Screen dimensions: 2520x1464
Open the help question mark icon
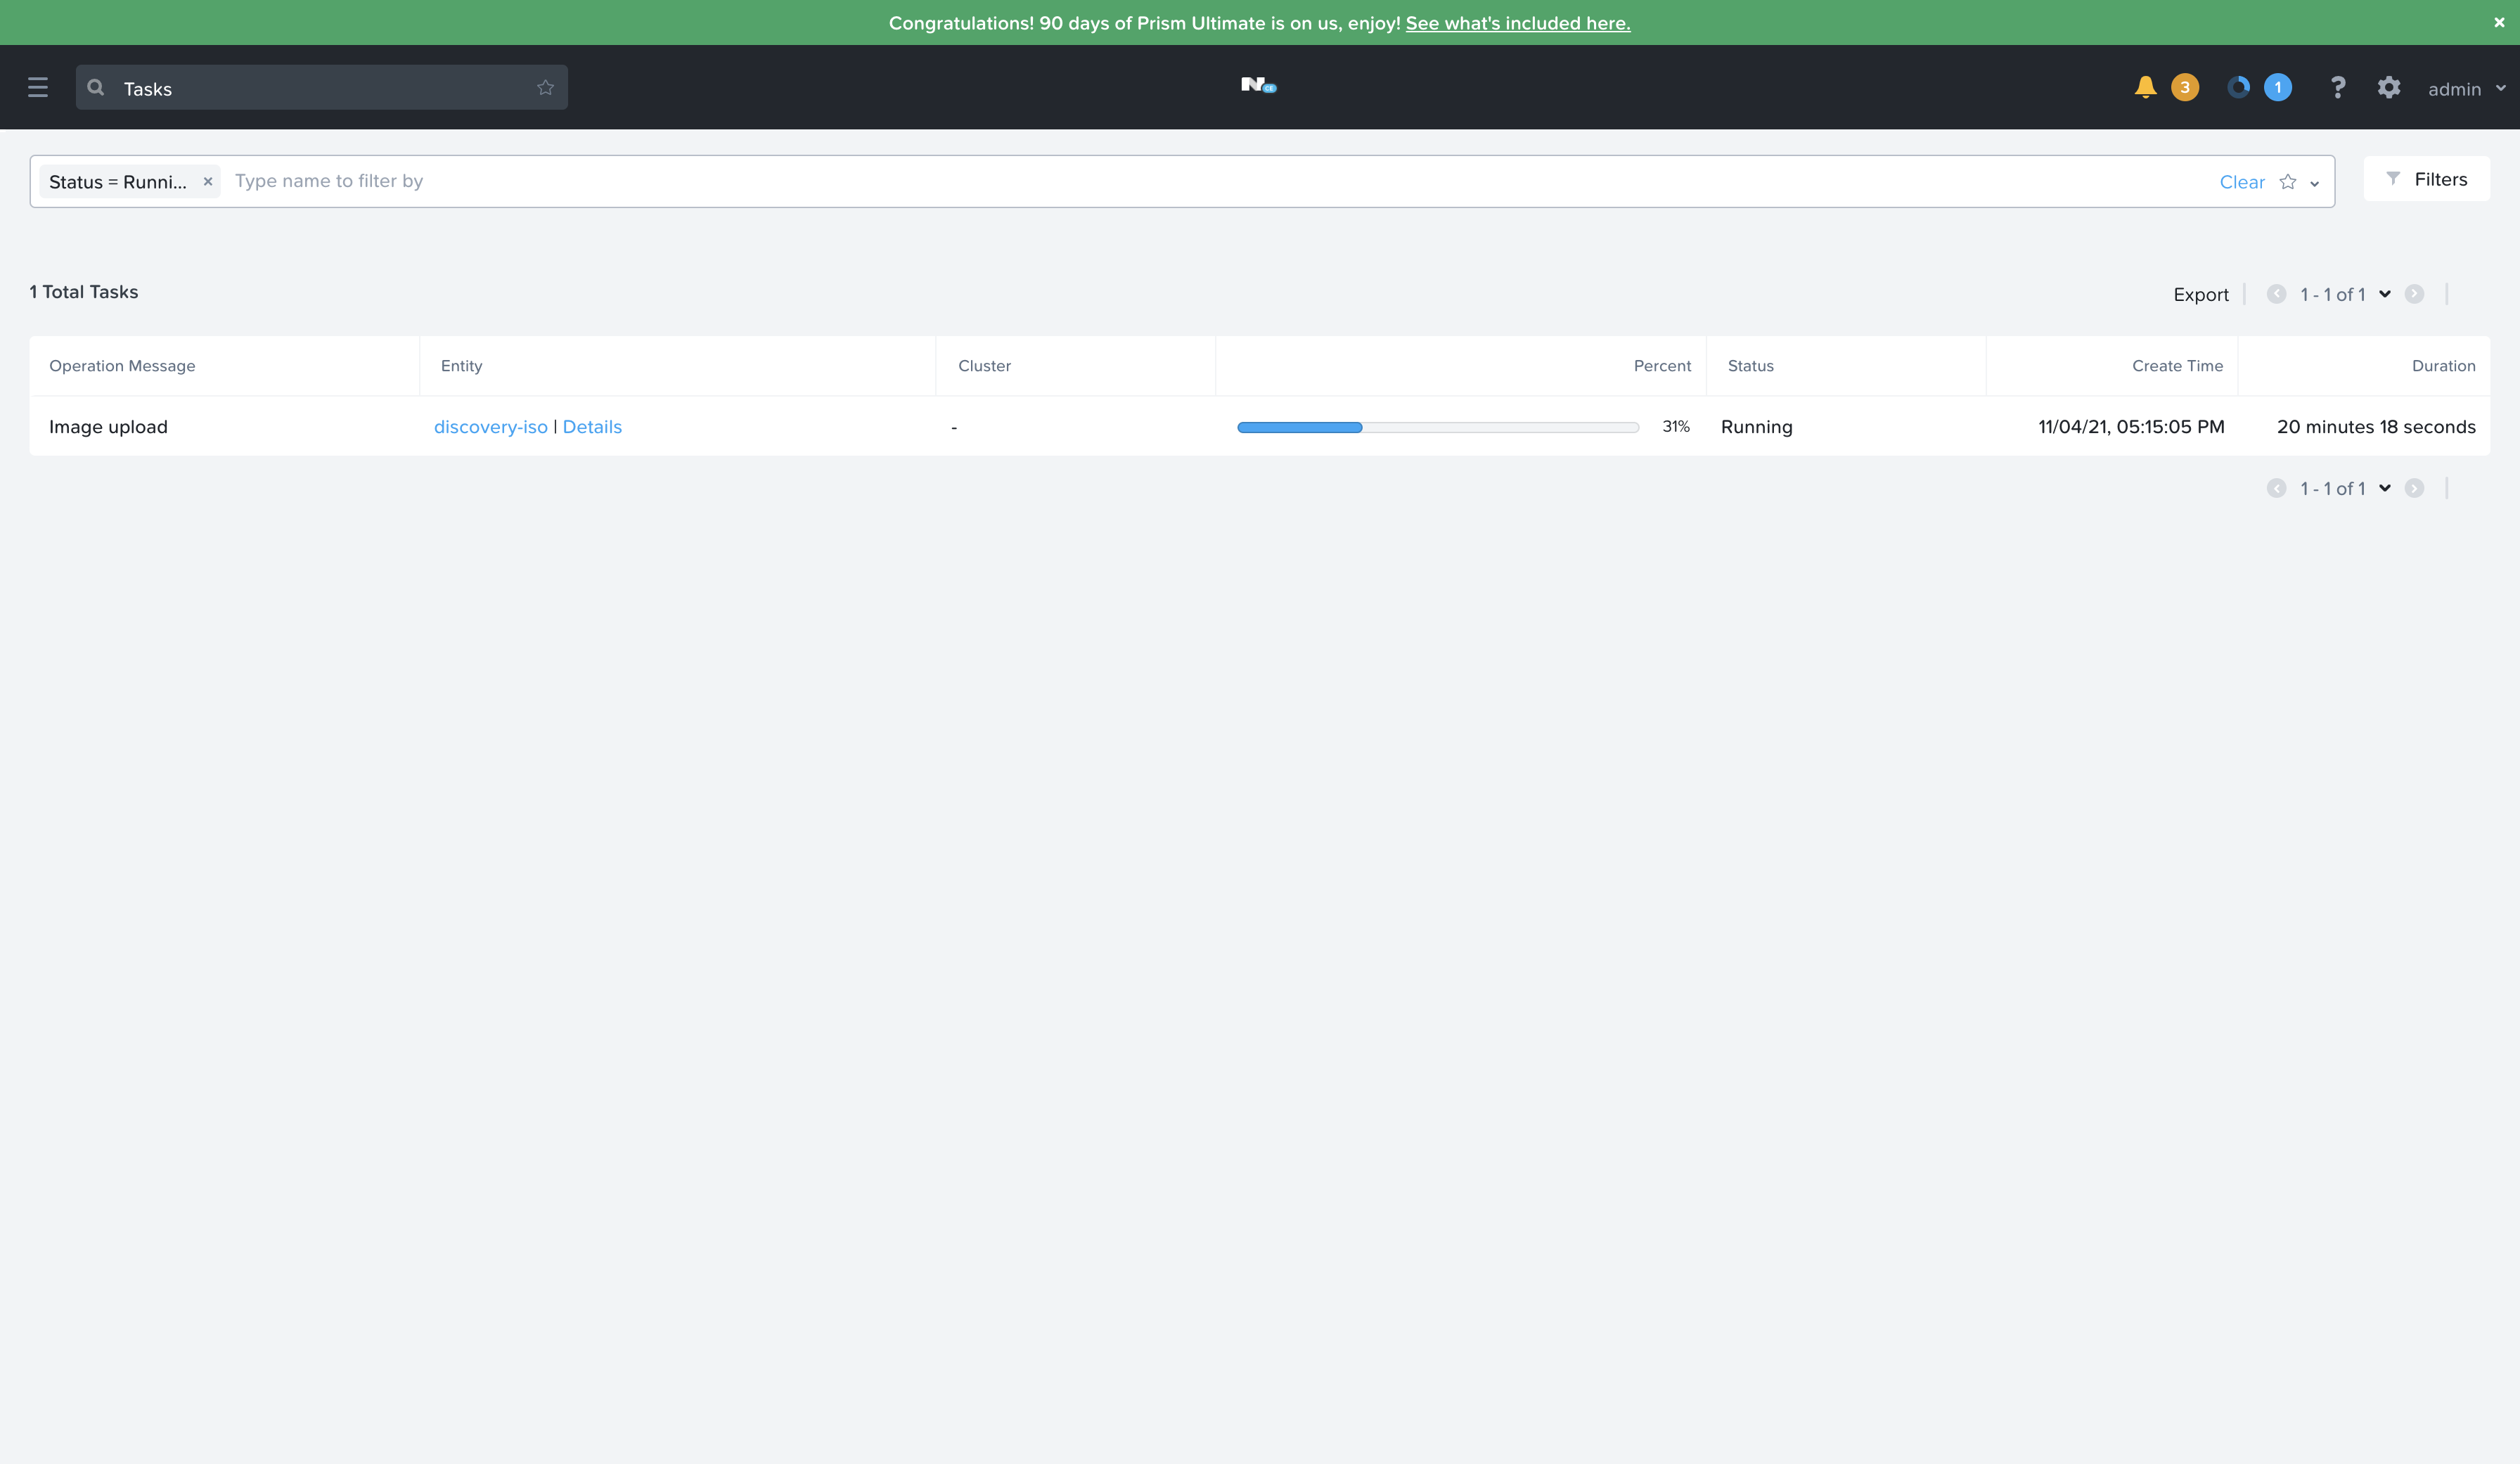pyautogui.click(x=2338, y=87)
